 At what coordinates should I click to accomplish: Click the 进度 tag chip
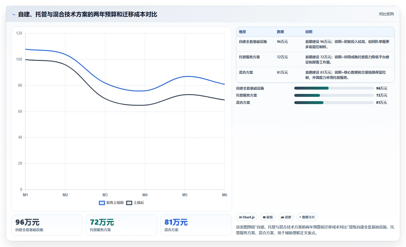point(286,217)
